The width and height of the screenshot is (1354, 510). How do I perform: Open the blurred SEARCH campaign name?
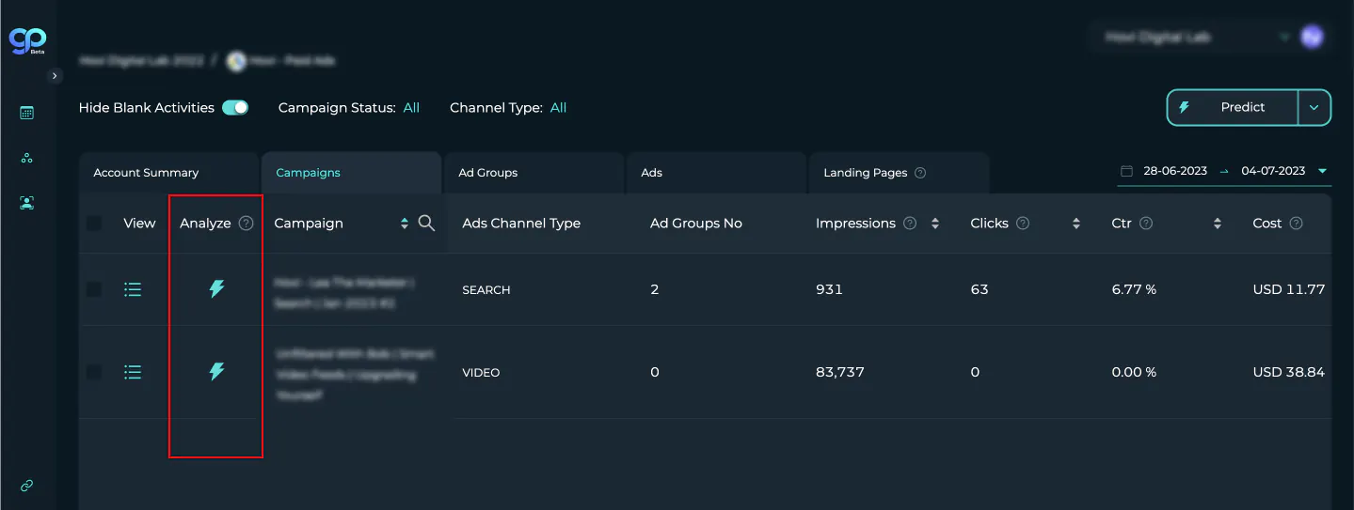[344, 292]
